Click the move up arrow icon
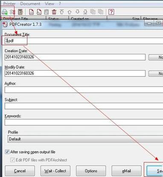 tap(70, 12)
